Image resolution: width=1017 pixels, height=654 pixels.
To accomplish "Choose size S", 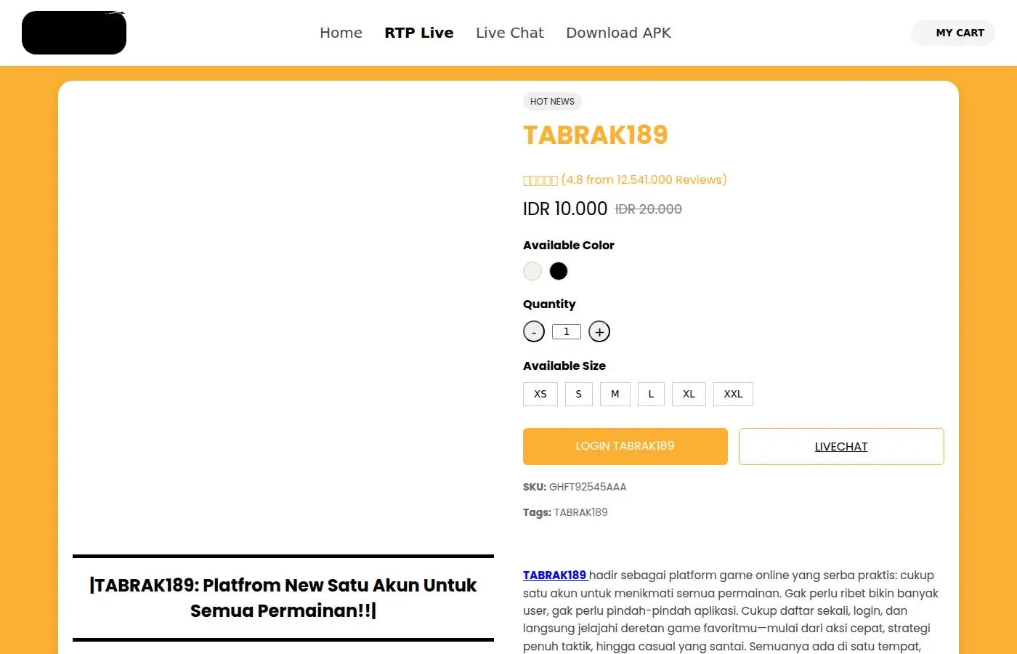I will [x=579, y=394].
